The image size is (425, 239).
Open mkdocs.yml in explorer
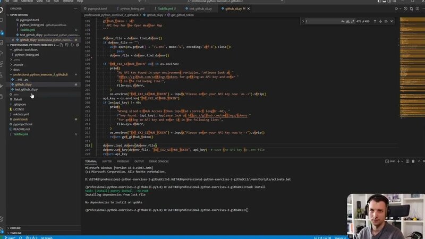point(44,114)
